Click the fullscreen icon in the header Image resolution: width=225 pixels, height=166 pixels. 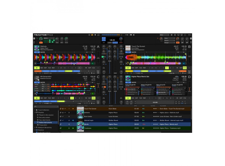point(185,35)
